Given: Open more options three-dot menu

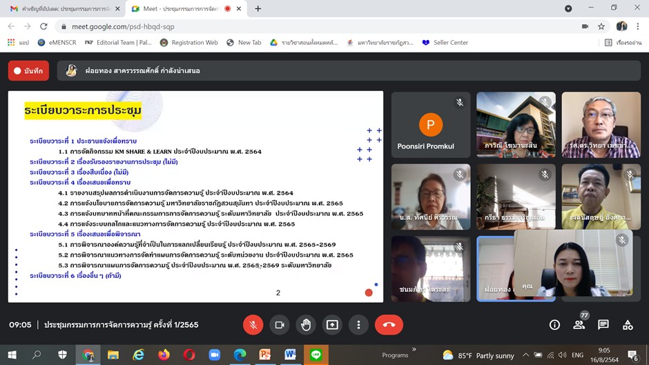Looking at the screenshot, I should point(358,325).
